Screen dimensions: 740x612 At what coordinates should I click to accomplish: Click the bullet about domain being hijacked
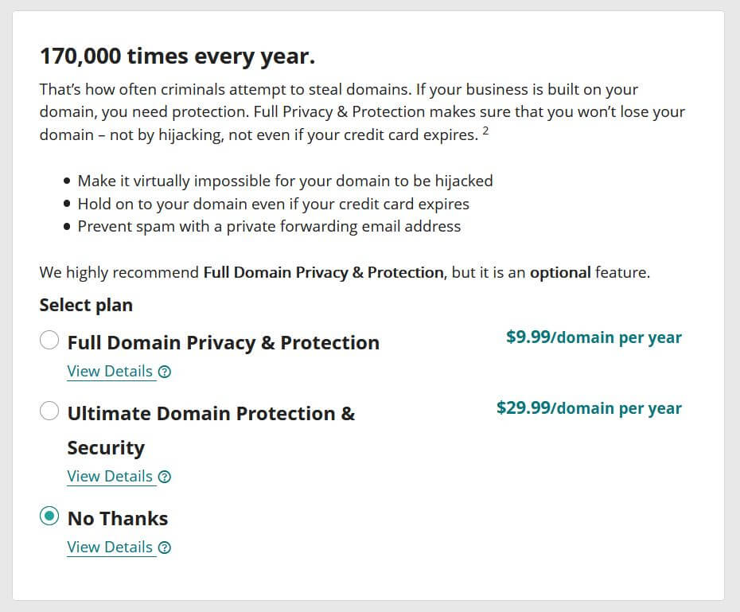(285, 181)
